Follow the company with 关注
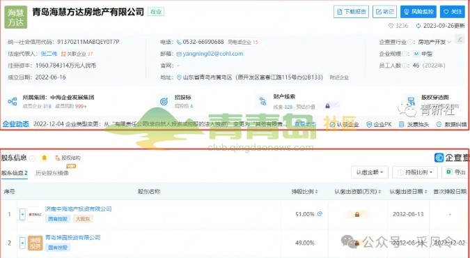Screen dimensions: 470x258 tap(453, 12)
